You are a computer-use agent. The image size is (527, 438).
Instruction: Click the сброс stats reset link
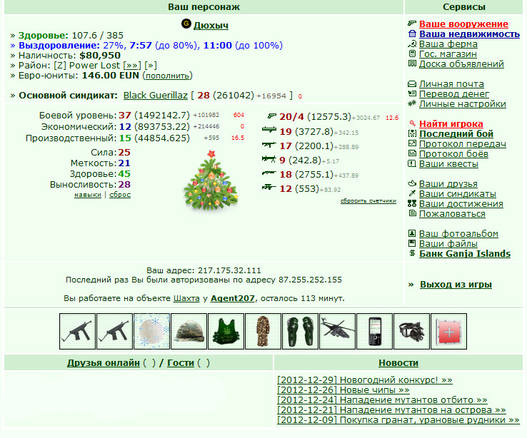point(120,195)
